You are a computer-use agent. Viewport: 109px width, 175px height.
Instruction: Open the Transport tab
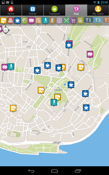(x=55, y=10)
